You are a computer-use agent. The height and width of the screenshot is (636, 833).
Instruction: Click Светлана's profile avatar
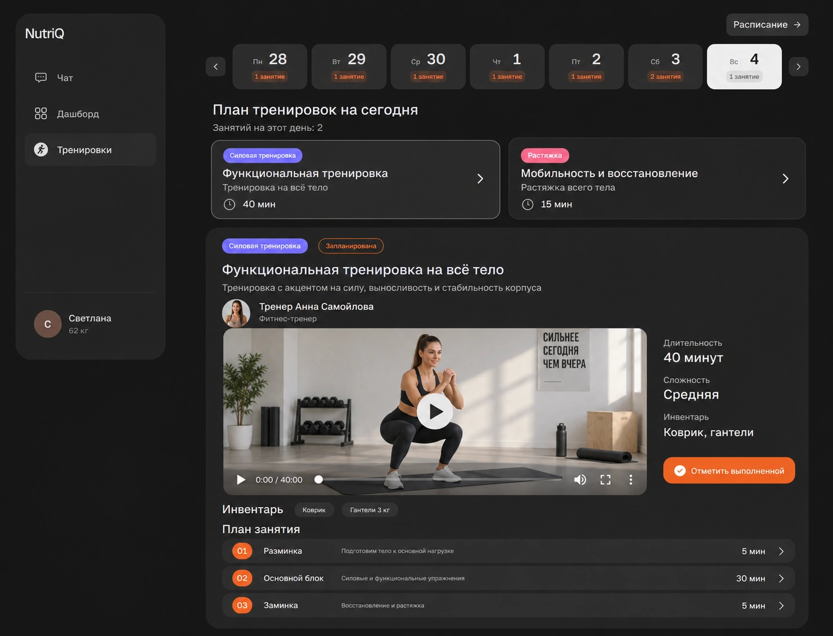48,324
